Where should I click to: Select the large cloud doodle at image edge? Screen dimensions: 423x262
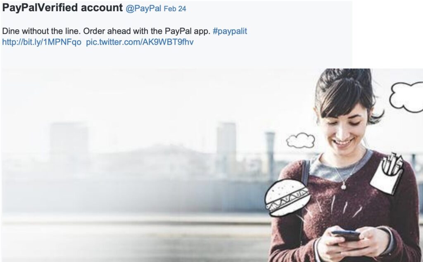(406, 97)
